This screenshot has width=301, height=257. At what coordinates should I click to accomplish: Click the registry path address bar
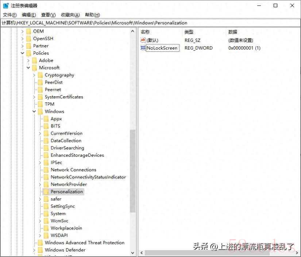(150, 23)
